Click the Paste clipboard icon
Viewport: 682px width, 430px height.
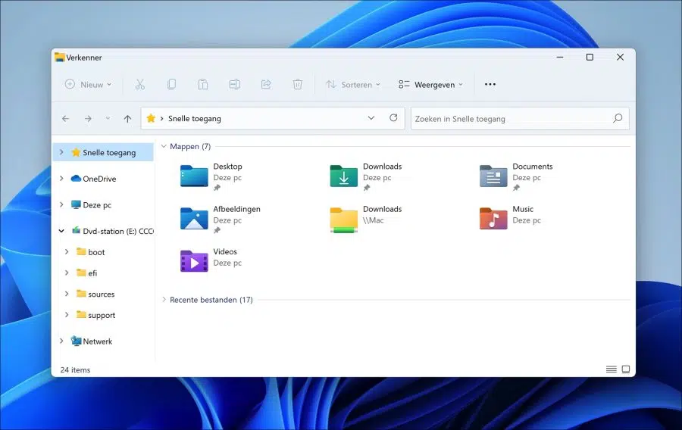202,84
